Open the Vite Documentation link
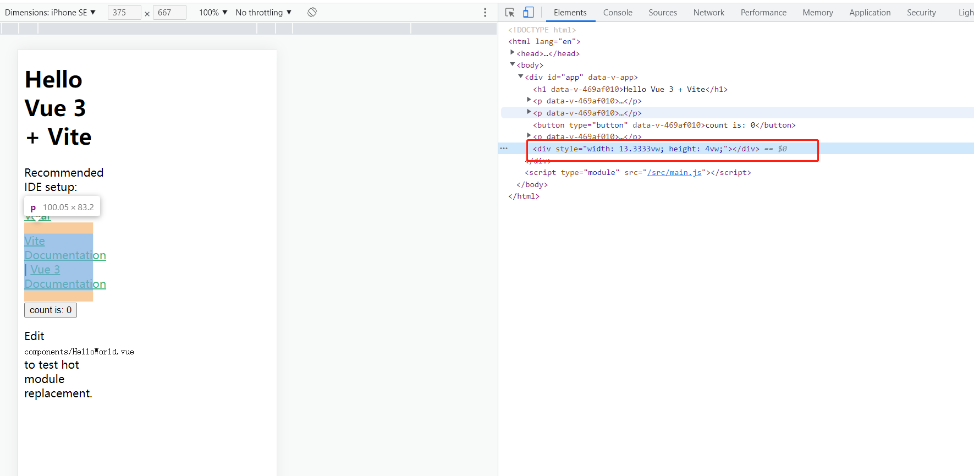The width and height of the screenshot is (974, 476). pos(65,248)
